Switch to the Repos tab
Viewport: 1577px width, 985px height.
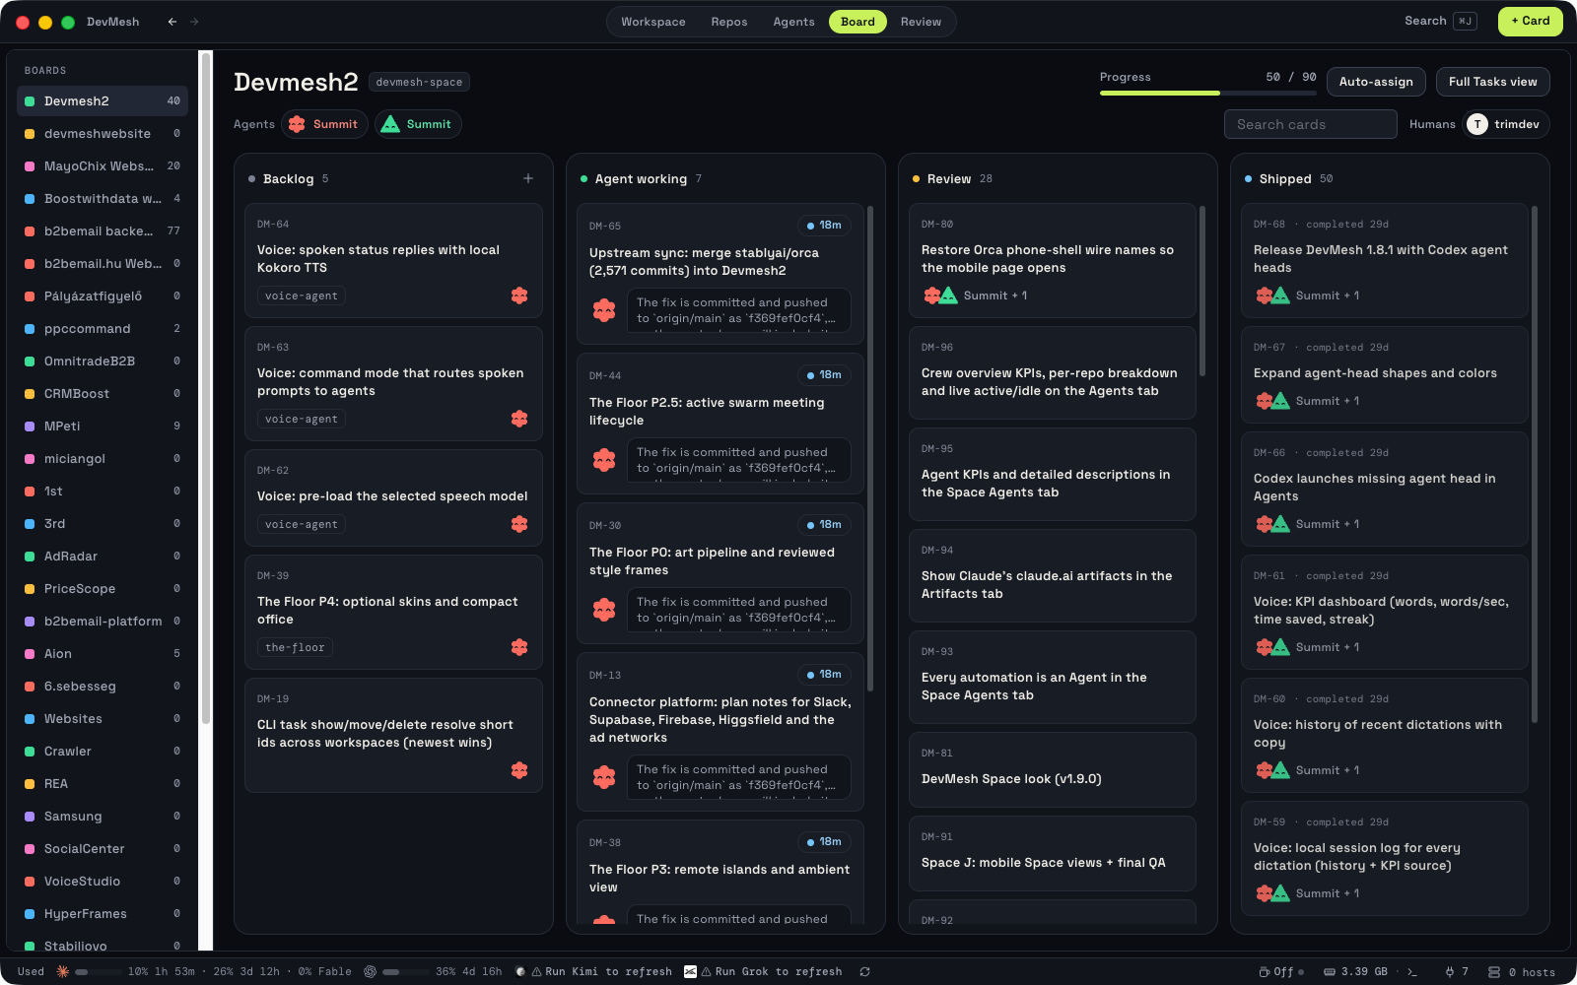point(729,22)
